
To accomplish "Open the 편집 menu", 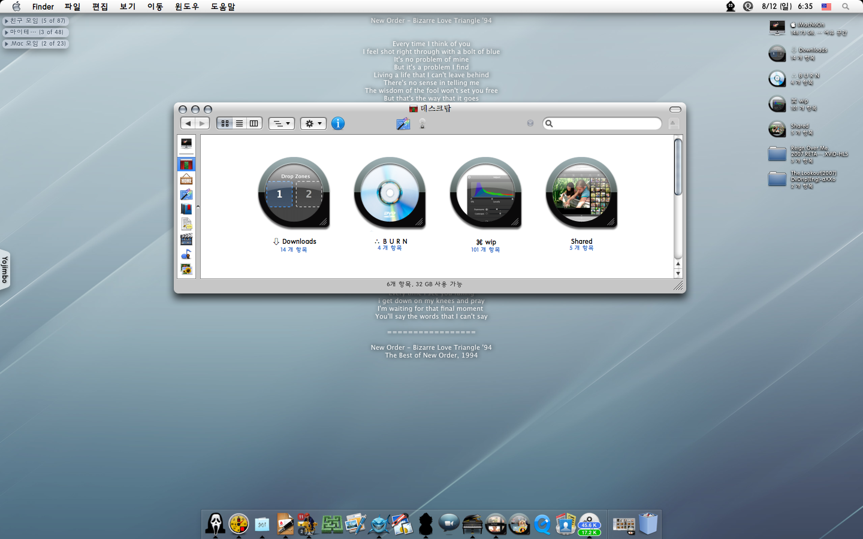I will click(100, 7).
